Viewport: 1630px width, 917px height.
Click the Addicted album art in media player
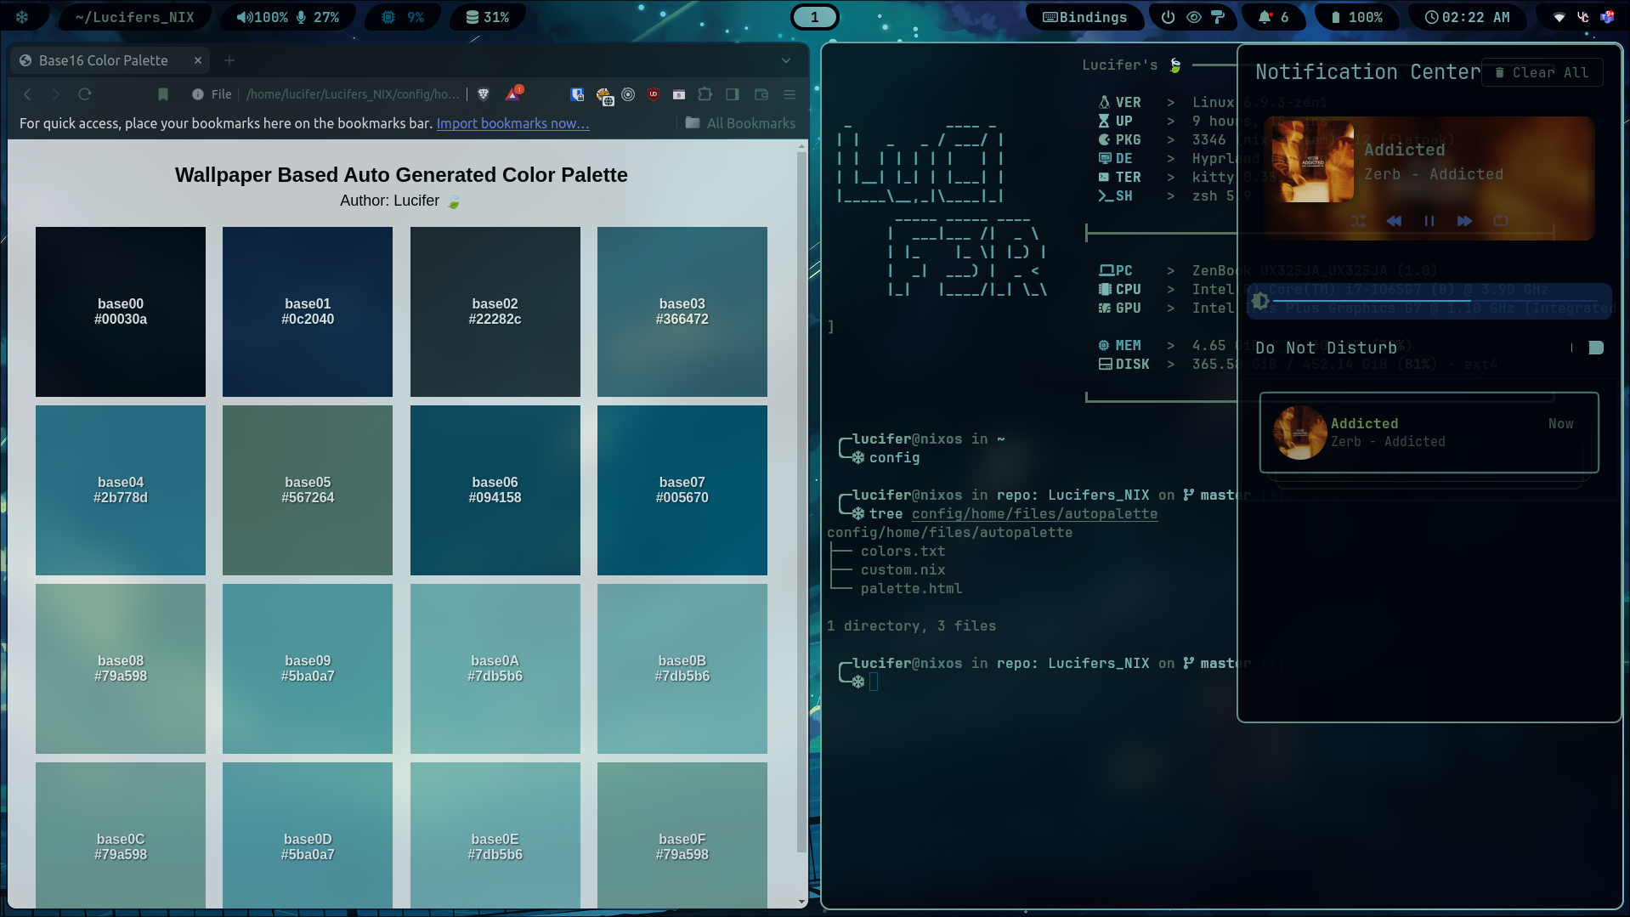[x=1313, y=161]
